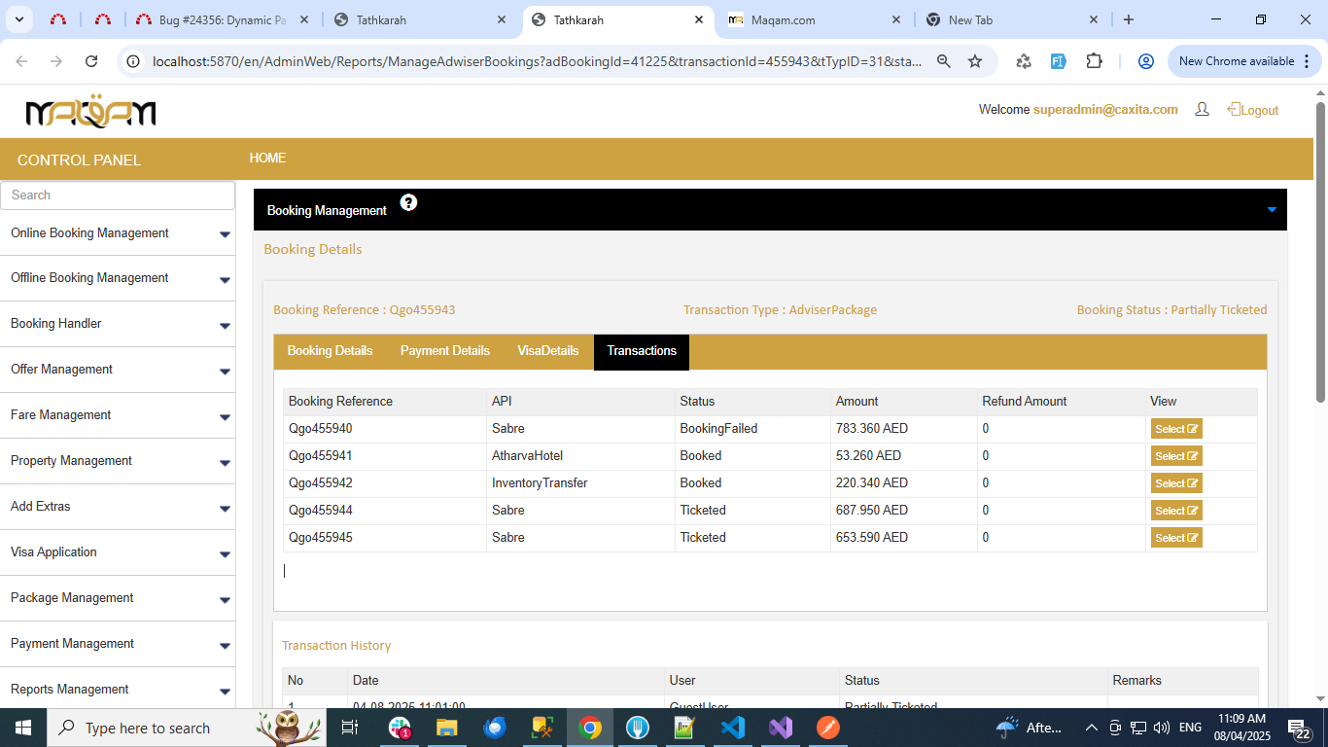Open the user profile icon

click(1202, 110)
